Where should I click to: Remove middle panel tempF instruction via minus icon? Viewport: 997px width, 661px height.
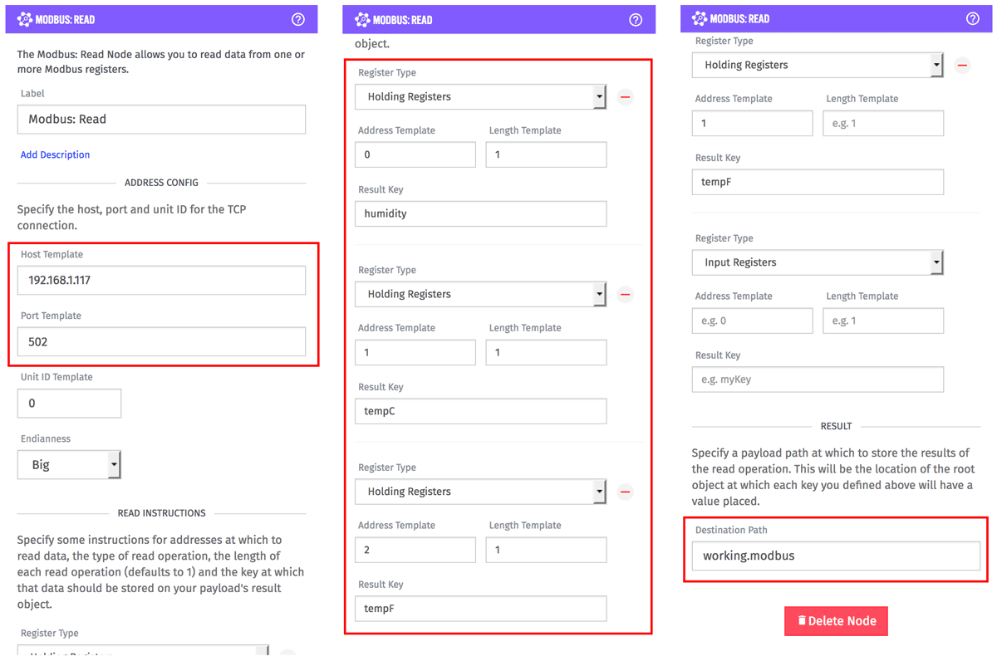click(x=626, y=492)
